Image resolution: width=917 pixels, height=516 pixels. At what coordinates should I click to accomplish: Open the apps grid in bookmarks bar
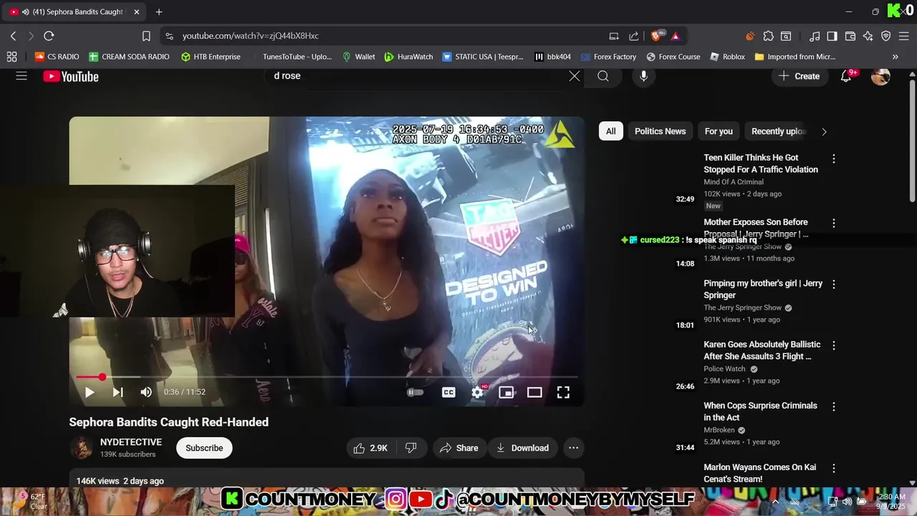(11, 57)
